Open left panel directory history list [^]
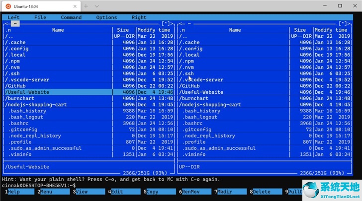 [166, 23]
